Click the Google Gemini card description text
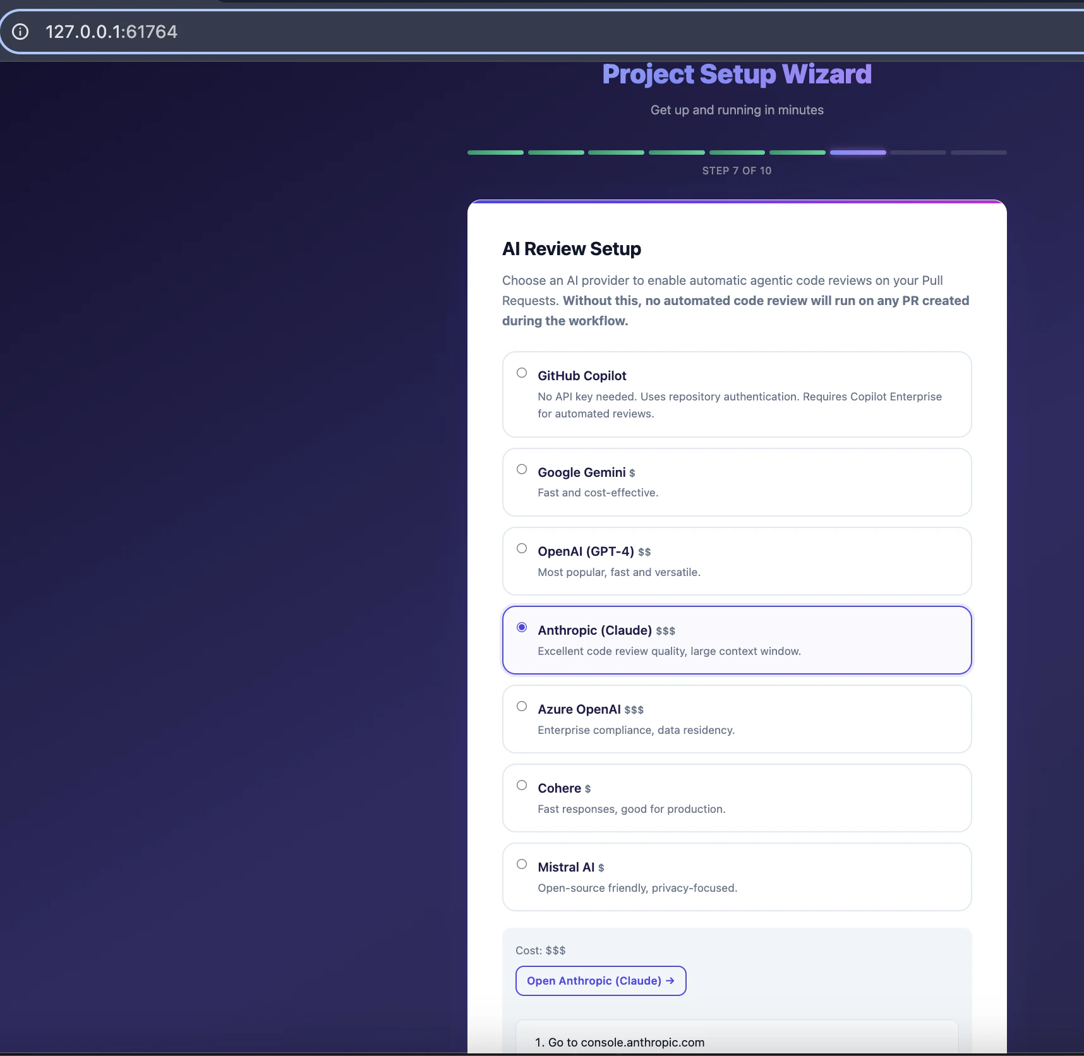Screen dimensions: 1084x1056 (x=598, y=492)
